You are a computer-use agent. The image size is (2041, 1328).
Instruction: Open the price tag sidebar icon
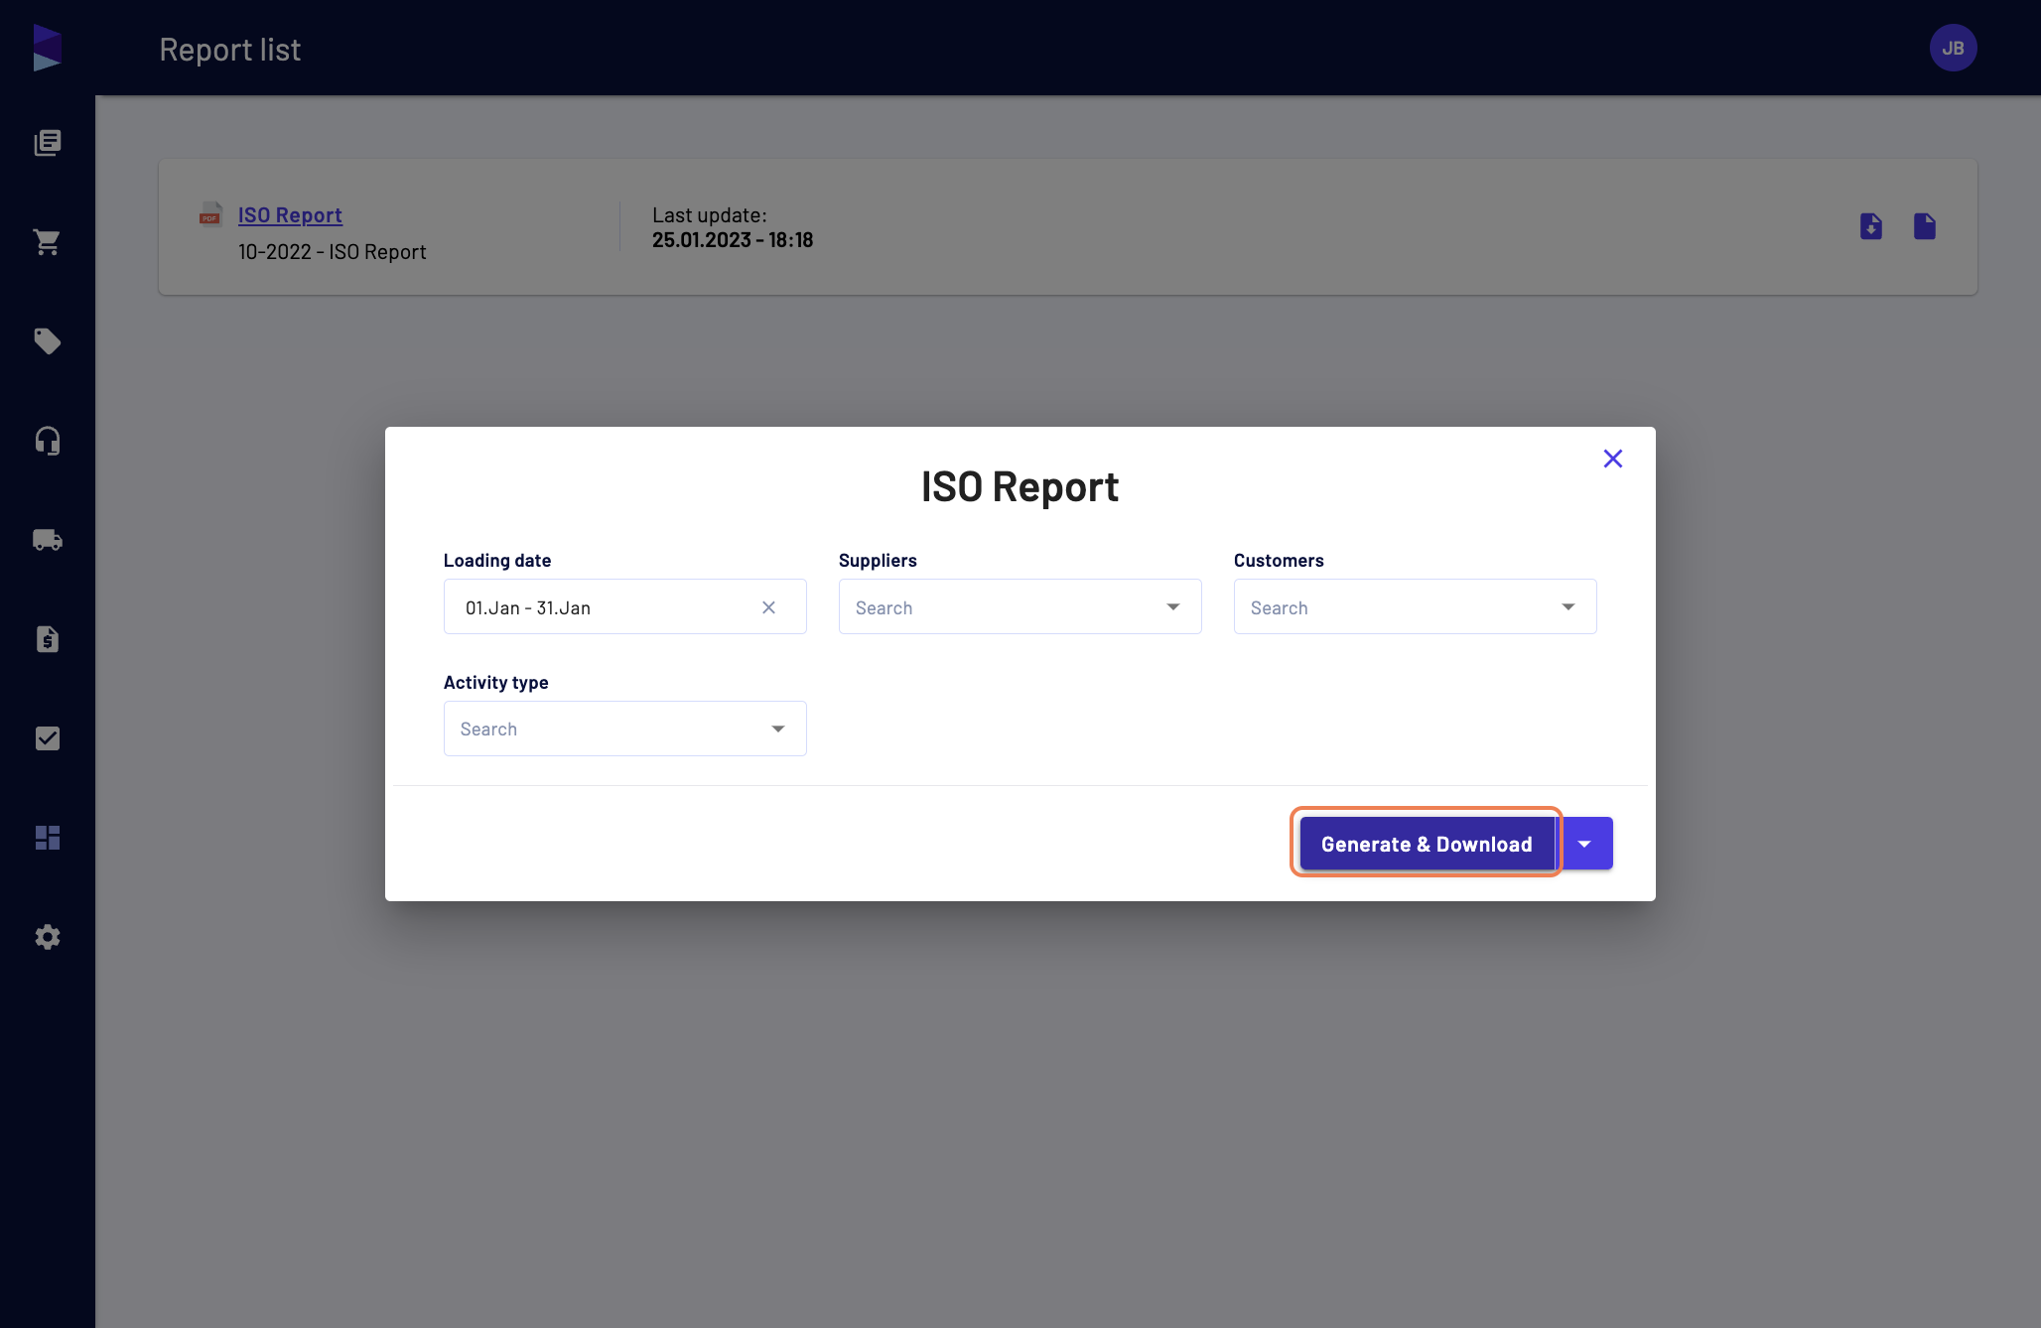pos(47,341)
